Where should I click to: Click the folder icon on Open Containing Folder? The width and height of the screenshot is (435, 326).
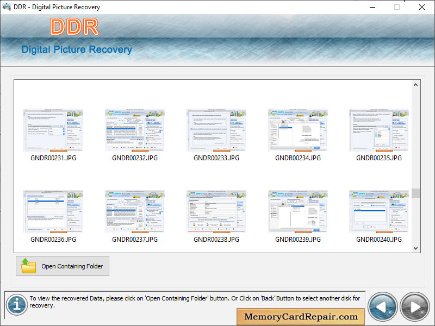pyautogui.click(x=29, y=266)
